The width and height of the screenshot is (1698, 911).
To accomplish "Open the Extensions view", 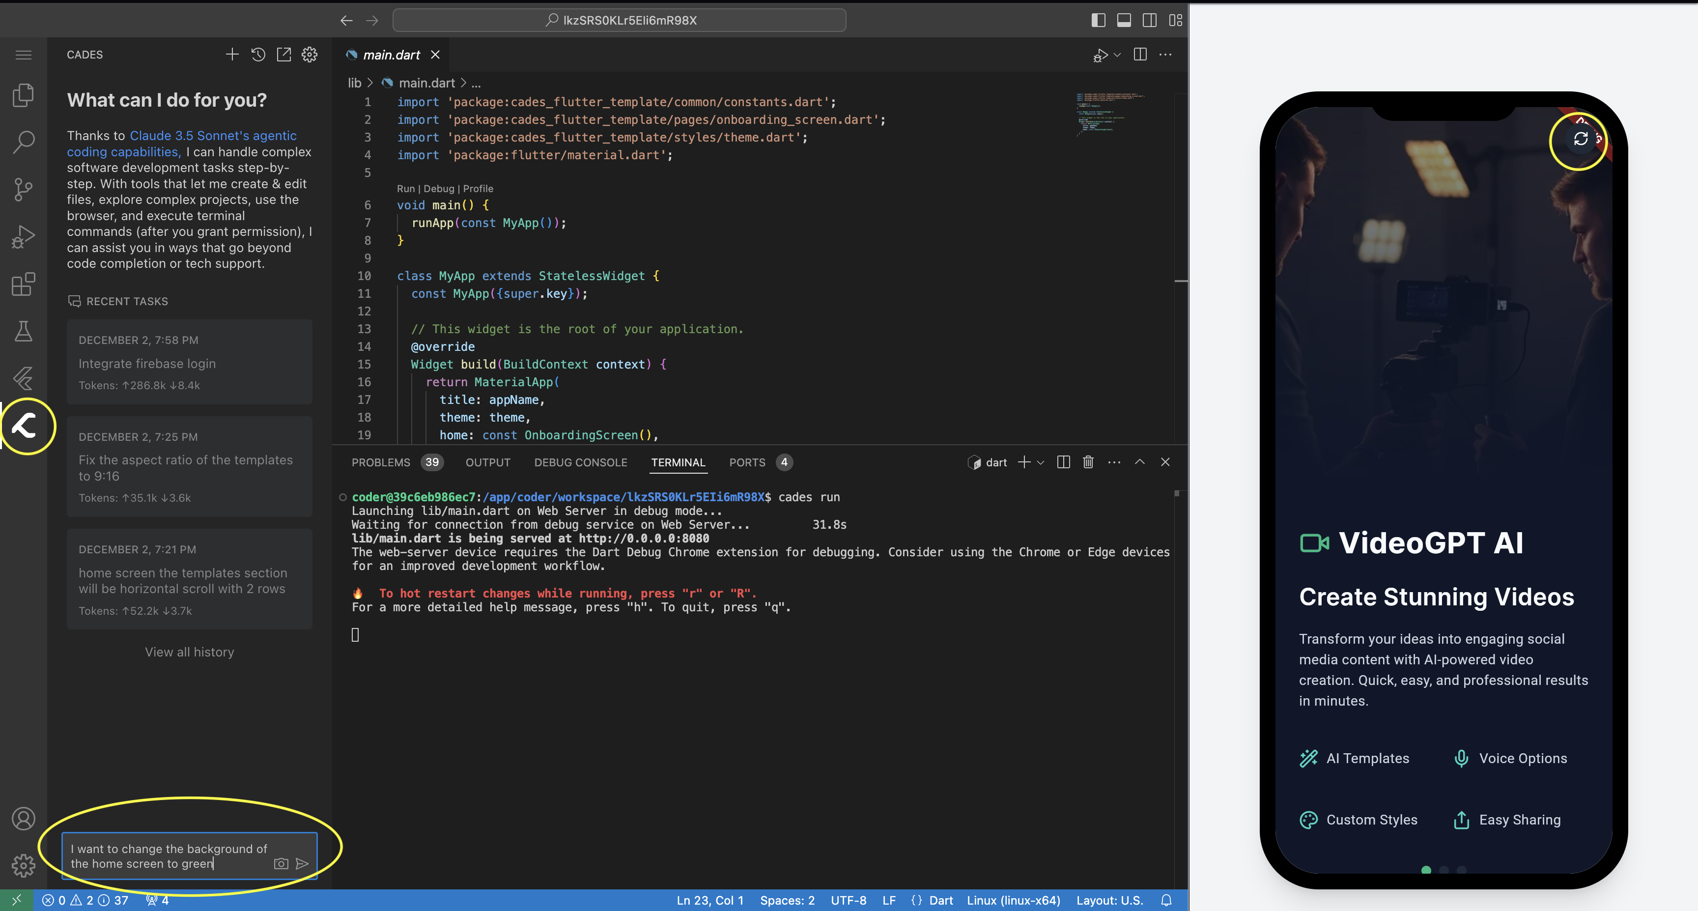I will (23, 284).
